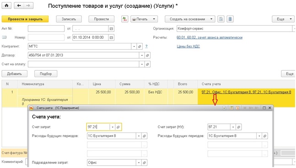Click the Акт № input field
Screen dimensions: 296x168
[x=46, y=29]
